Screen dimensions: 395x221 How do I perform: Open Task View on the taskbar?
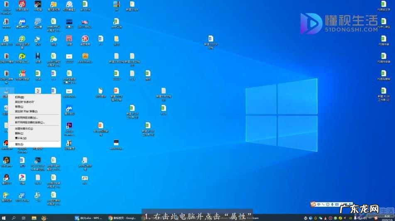pos(24,218)
